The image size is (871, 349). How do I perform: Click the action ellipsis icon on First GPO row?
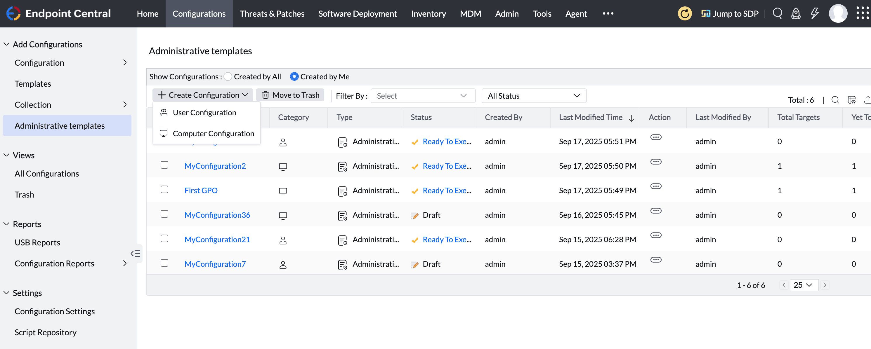tap(656, 186)
